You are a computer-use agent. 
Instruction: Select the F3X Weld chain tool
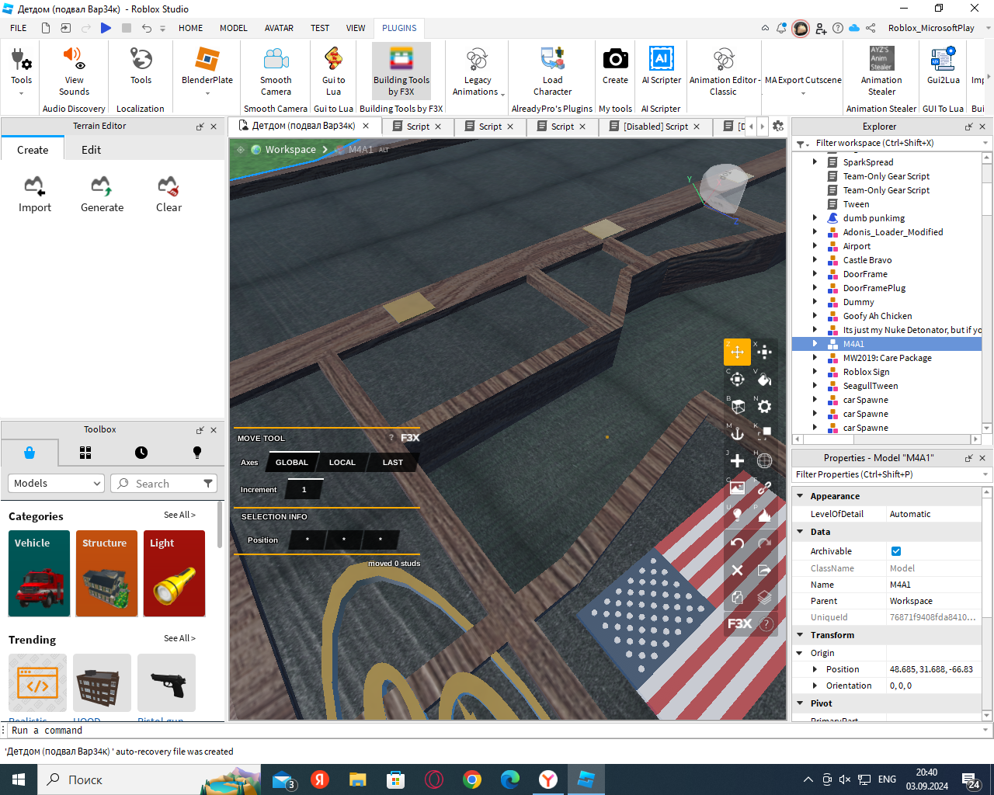[x=764, y=488]
